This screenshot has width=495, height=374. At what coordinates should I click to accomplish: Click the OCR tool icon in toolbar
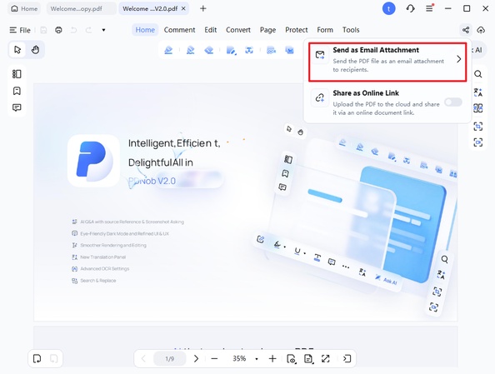(x=271, y=50)
